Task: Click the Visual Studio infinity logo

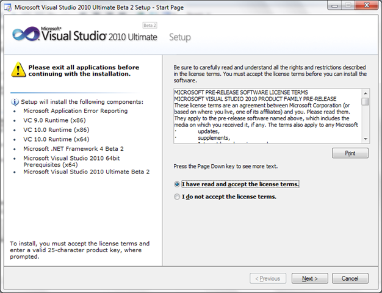Action: (x=26, y=34)
